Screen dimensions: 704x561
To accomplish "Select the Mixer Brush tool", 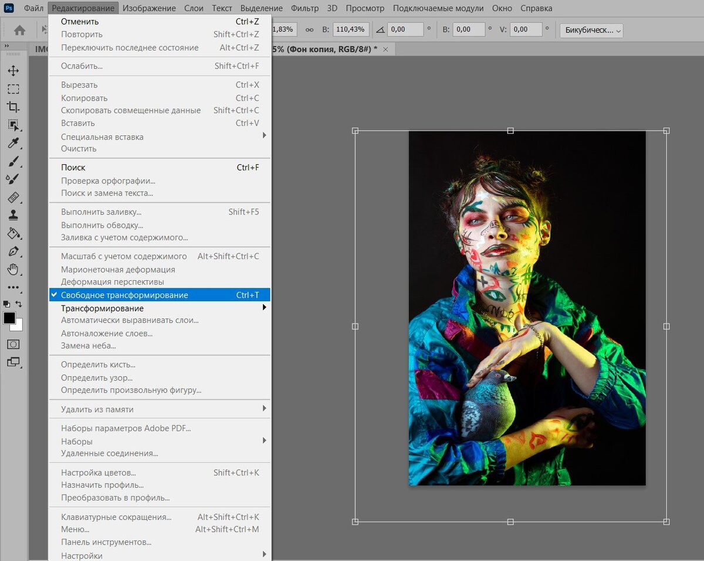I will point(13,179).
